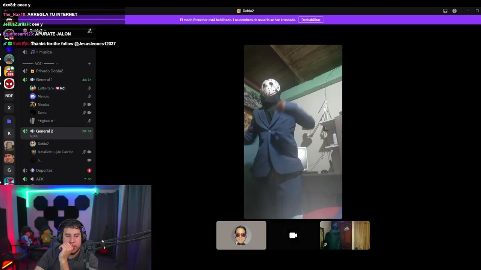Click Nicolas's camera icon
Screen dimensions: 481x270
click(x=89, y=105)
